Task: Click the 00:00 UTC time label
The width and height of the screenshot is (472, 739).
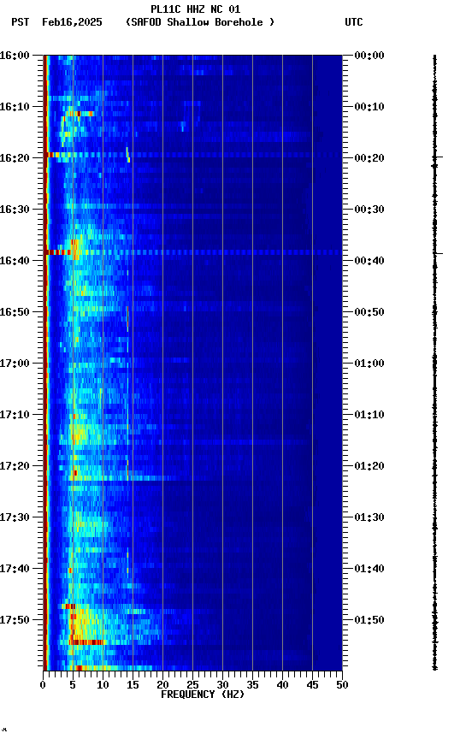Action: pyautogui.click(x=369, y=55)
